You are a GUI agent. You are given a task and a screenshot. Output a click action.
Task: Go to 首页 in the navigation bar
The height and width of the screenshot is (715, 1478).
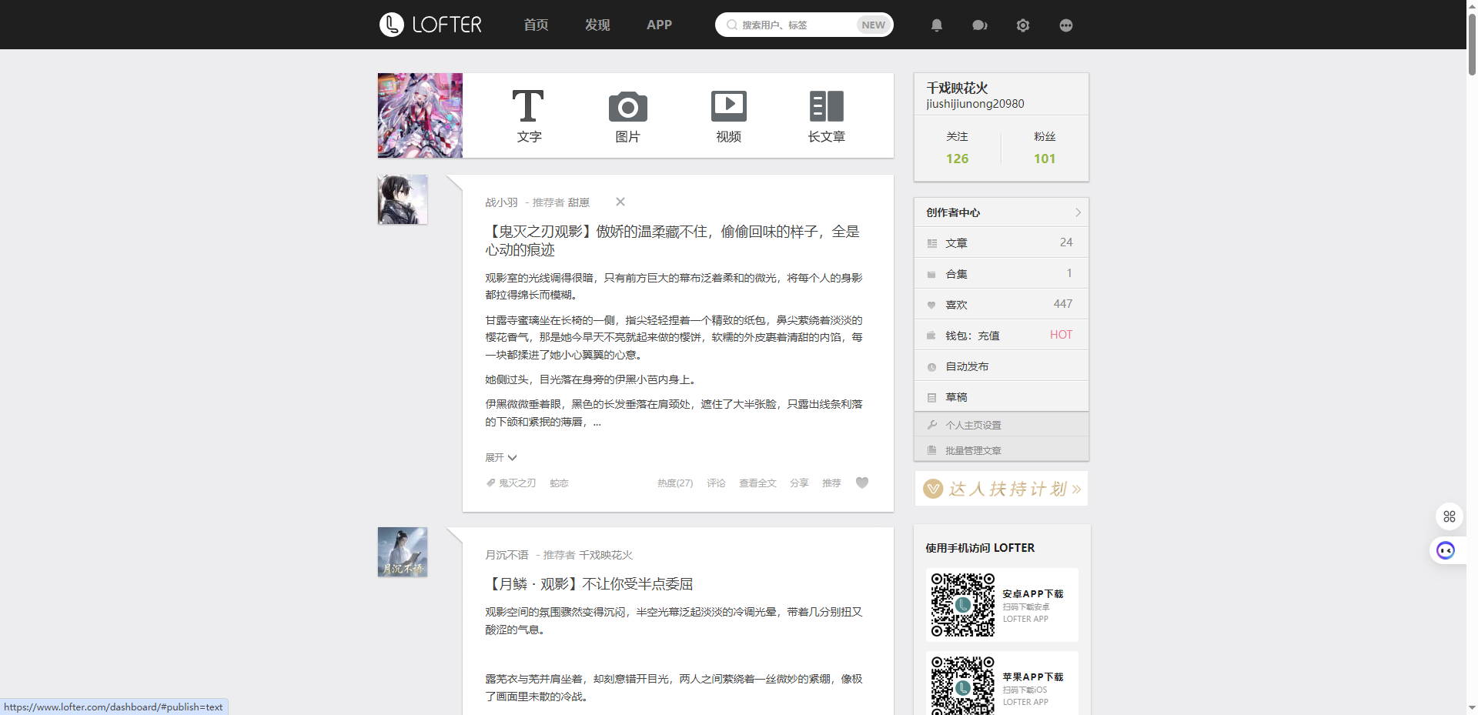(536, 25)
